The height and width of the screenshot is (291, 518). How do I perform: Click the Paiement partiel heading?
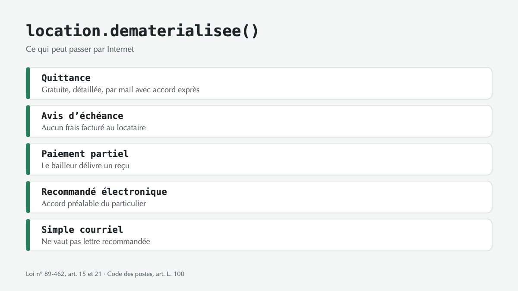pyautogui.click(x=85, y=154)
